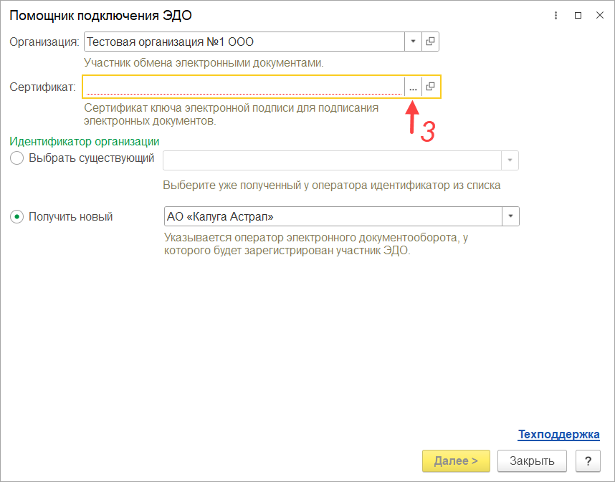Open the organization card icon
This screenshot has width=615, height=482.
pos(430,42)
